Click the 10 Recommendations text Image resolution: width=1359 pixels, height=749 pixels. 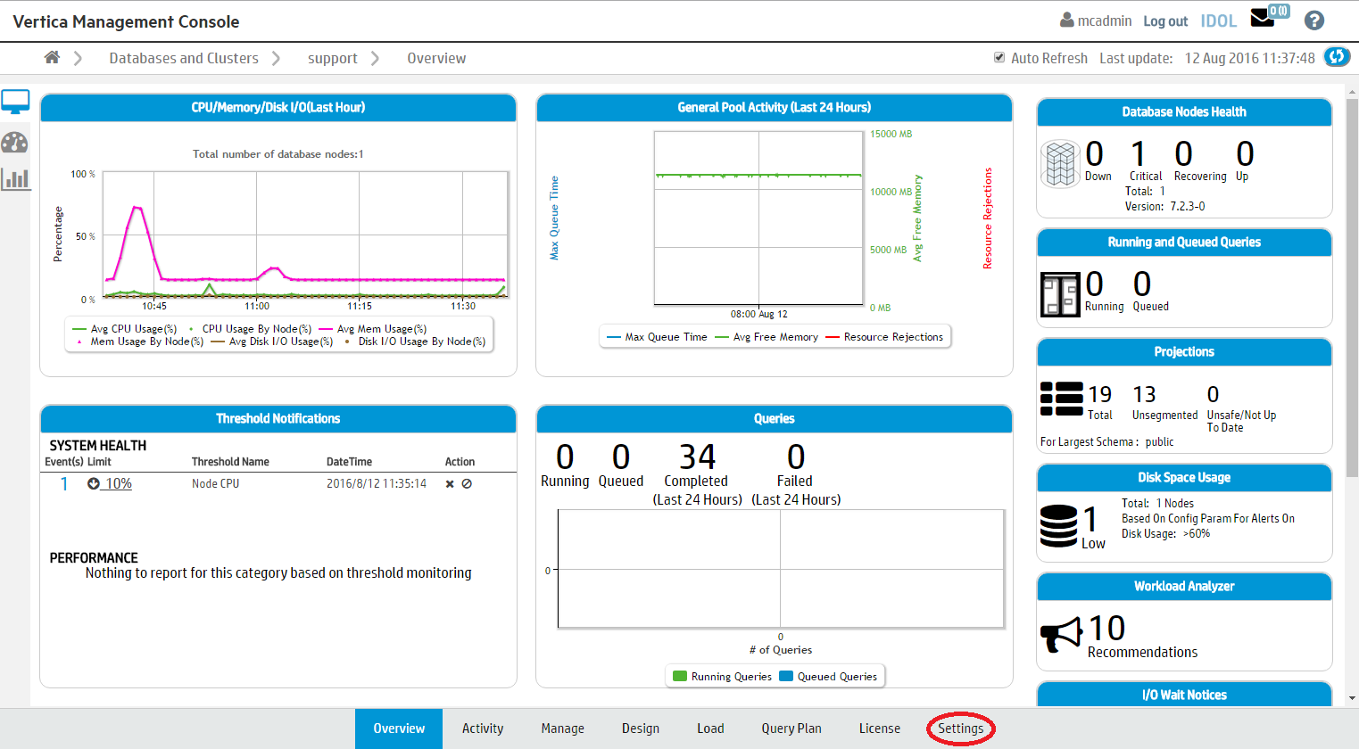[x=1142, y=637]
